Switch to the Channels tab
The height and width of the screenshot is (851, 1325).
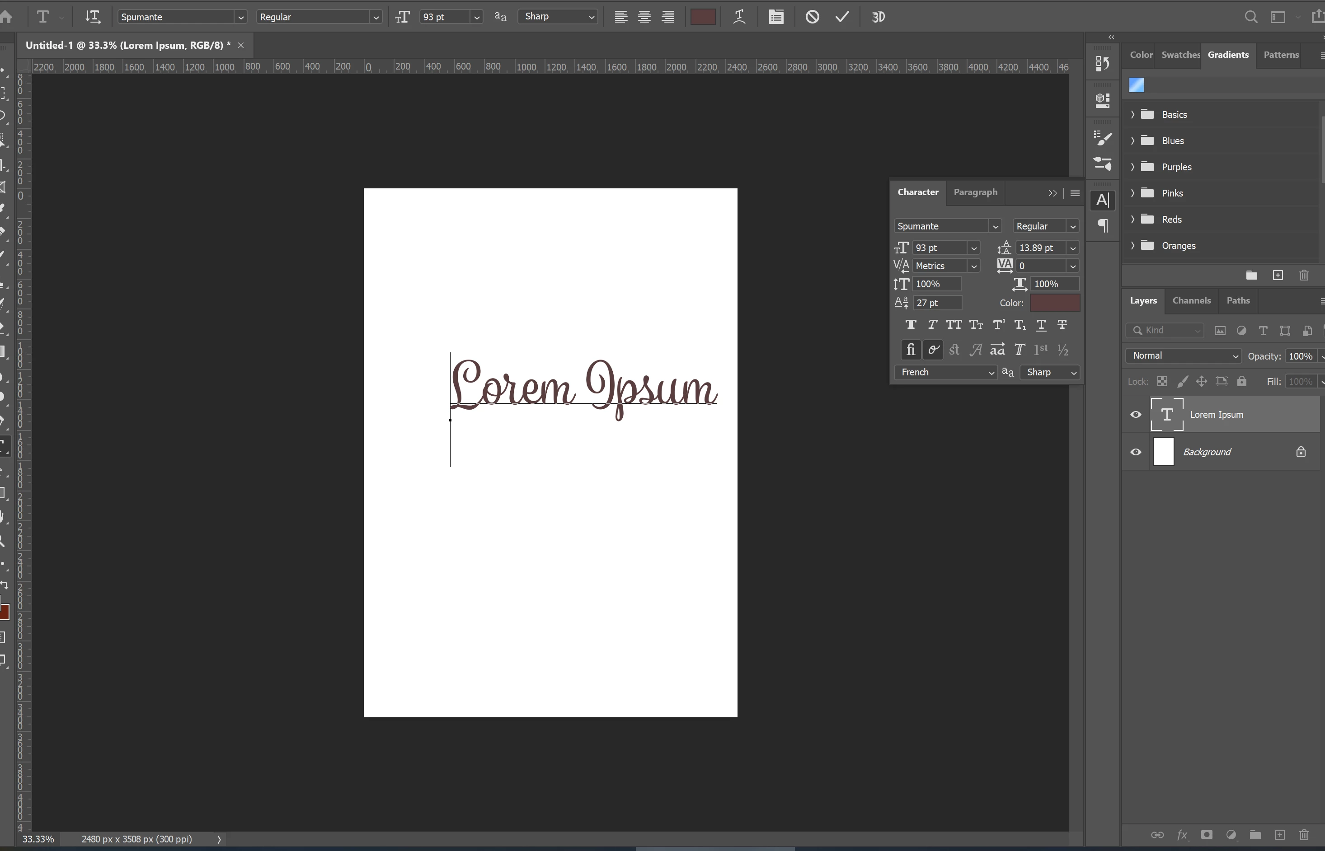pos(1191,301)
